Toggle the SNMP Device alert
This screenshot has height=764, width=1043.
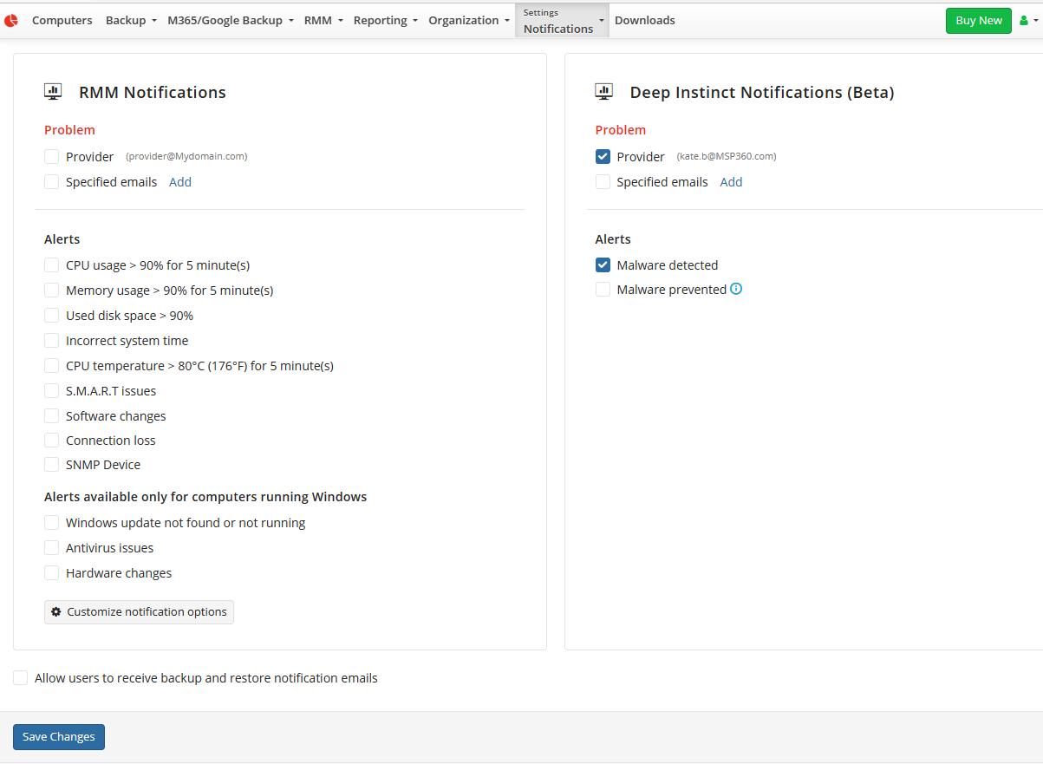point(52,465)
